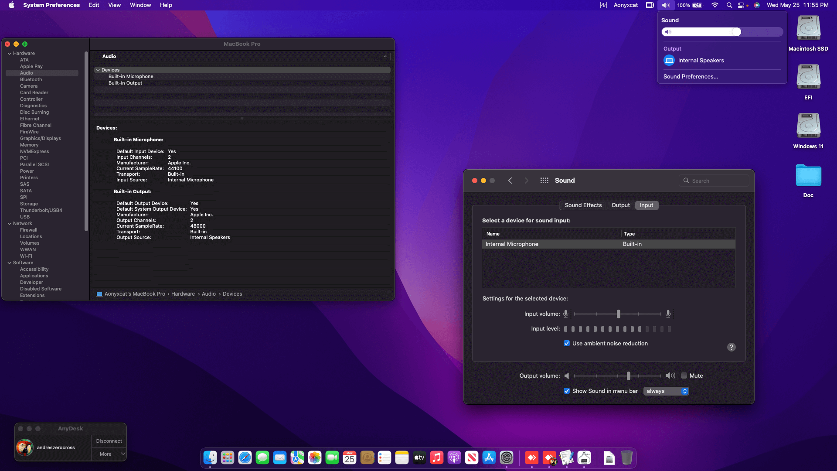Launch FaceTime from the dock
The height and width of the screenshot is (471, 837).
[332, 457]
